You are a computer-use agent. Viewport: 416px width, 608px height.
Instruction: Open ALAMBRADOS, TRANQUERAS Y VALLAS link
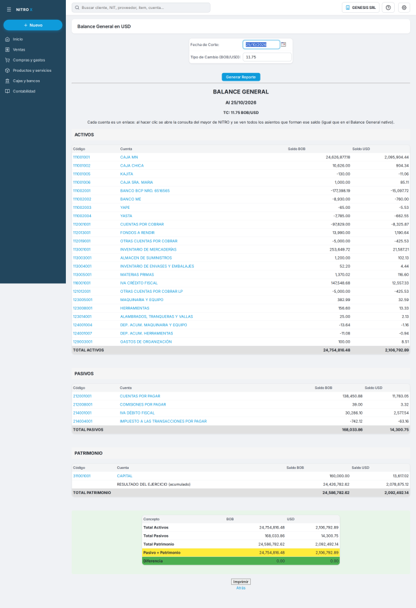(156, 316)
